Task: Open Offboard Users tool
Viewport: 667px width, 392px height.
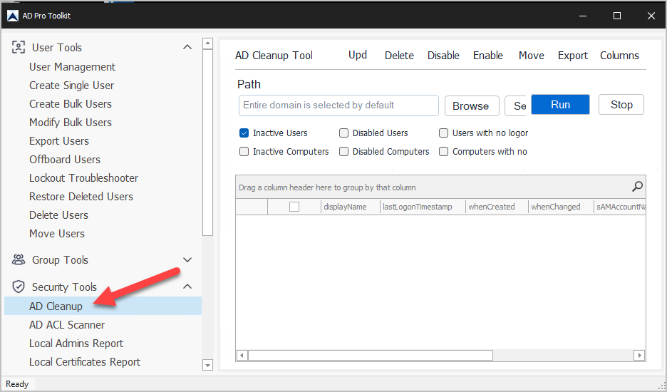Action: (x=65, y=159)
